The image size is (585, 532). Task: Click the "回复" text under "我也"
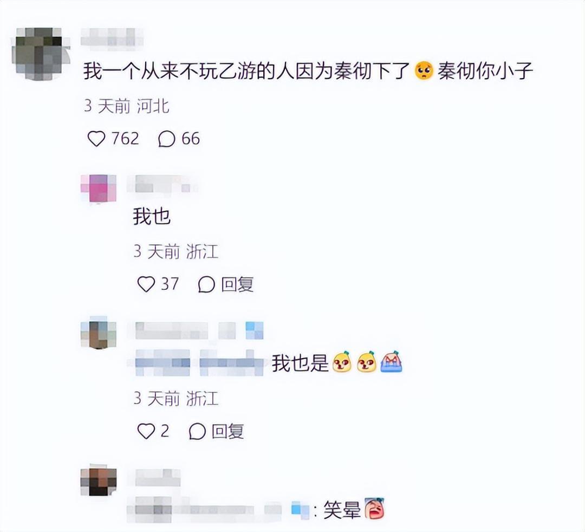[237, 284]
